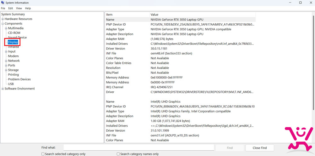Select the Infrared category

click(x=14, y=47)
